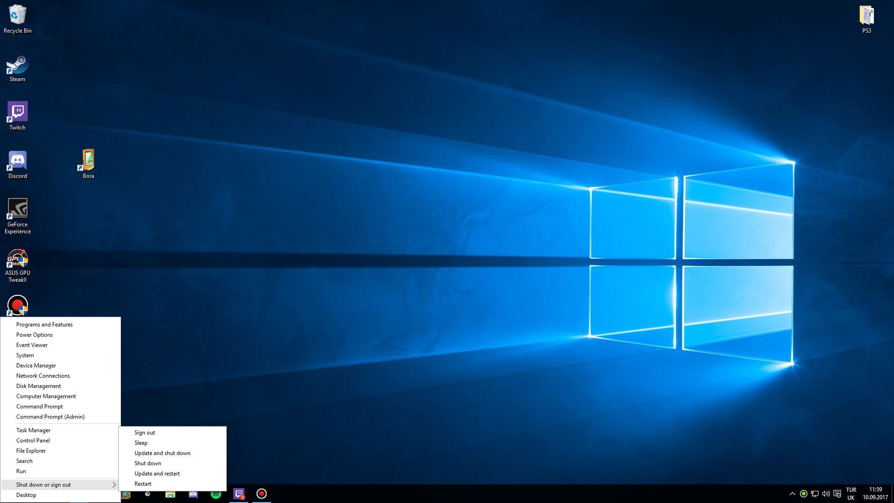Open Task Manager from context menu
The height and width of the screenshot is (503, 894).
pyautogui.click(x=33, y=430)
